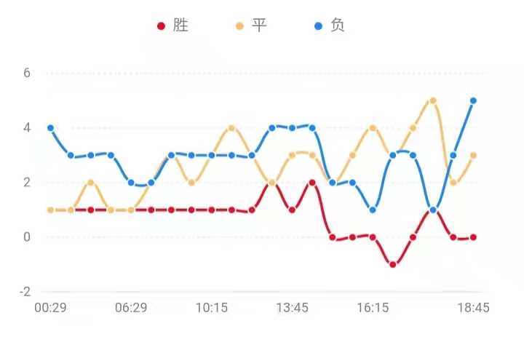
Task: Select the red final point at 18:45
Action: point(473,237)
